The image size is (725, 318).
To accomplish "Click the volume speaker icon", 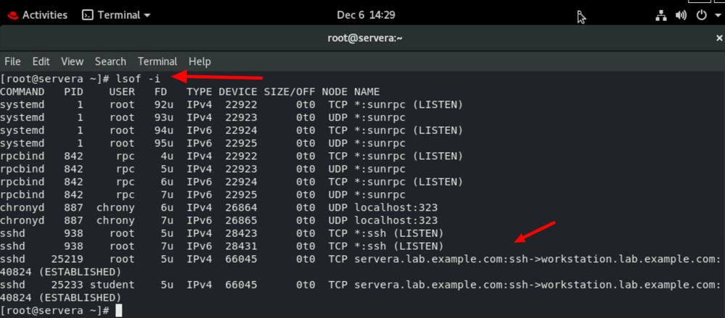I will coord(681,15).
